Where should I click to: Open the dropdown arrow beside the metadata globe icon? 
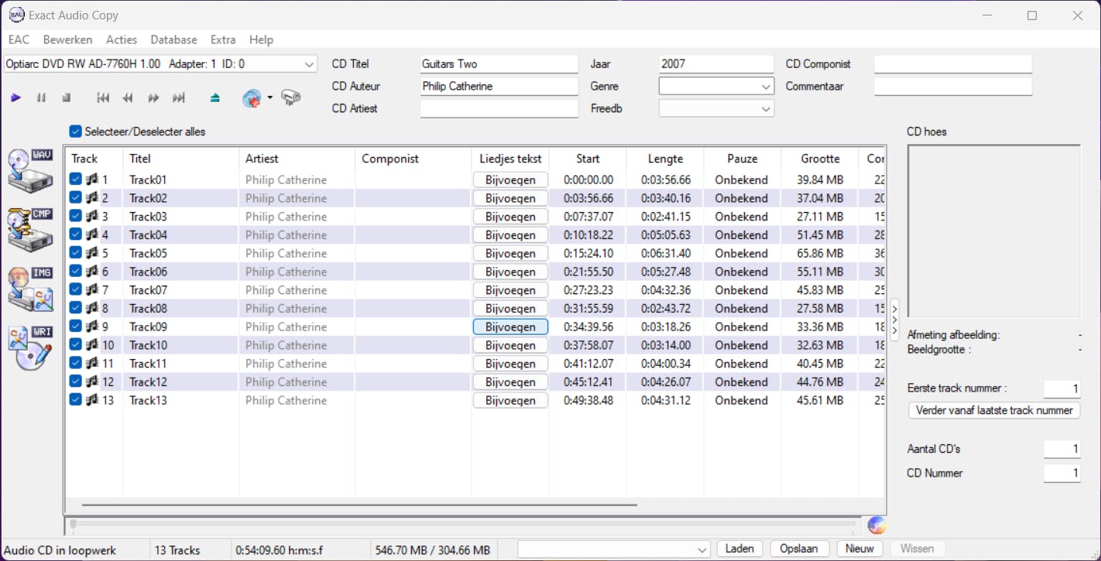point(269,97)
